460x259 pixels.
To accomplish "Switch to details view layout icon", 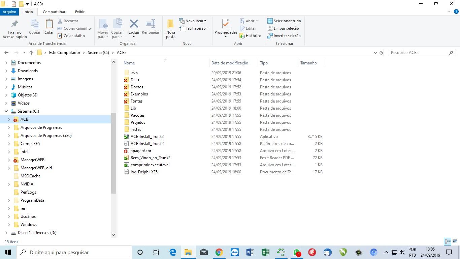I will point(448,241).
